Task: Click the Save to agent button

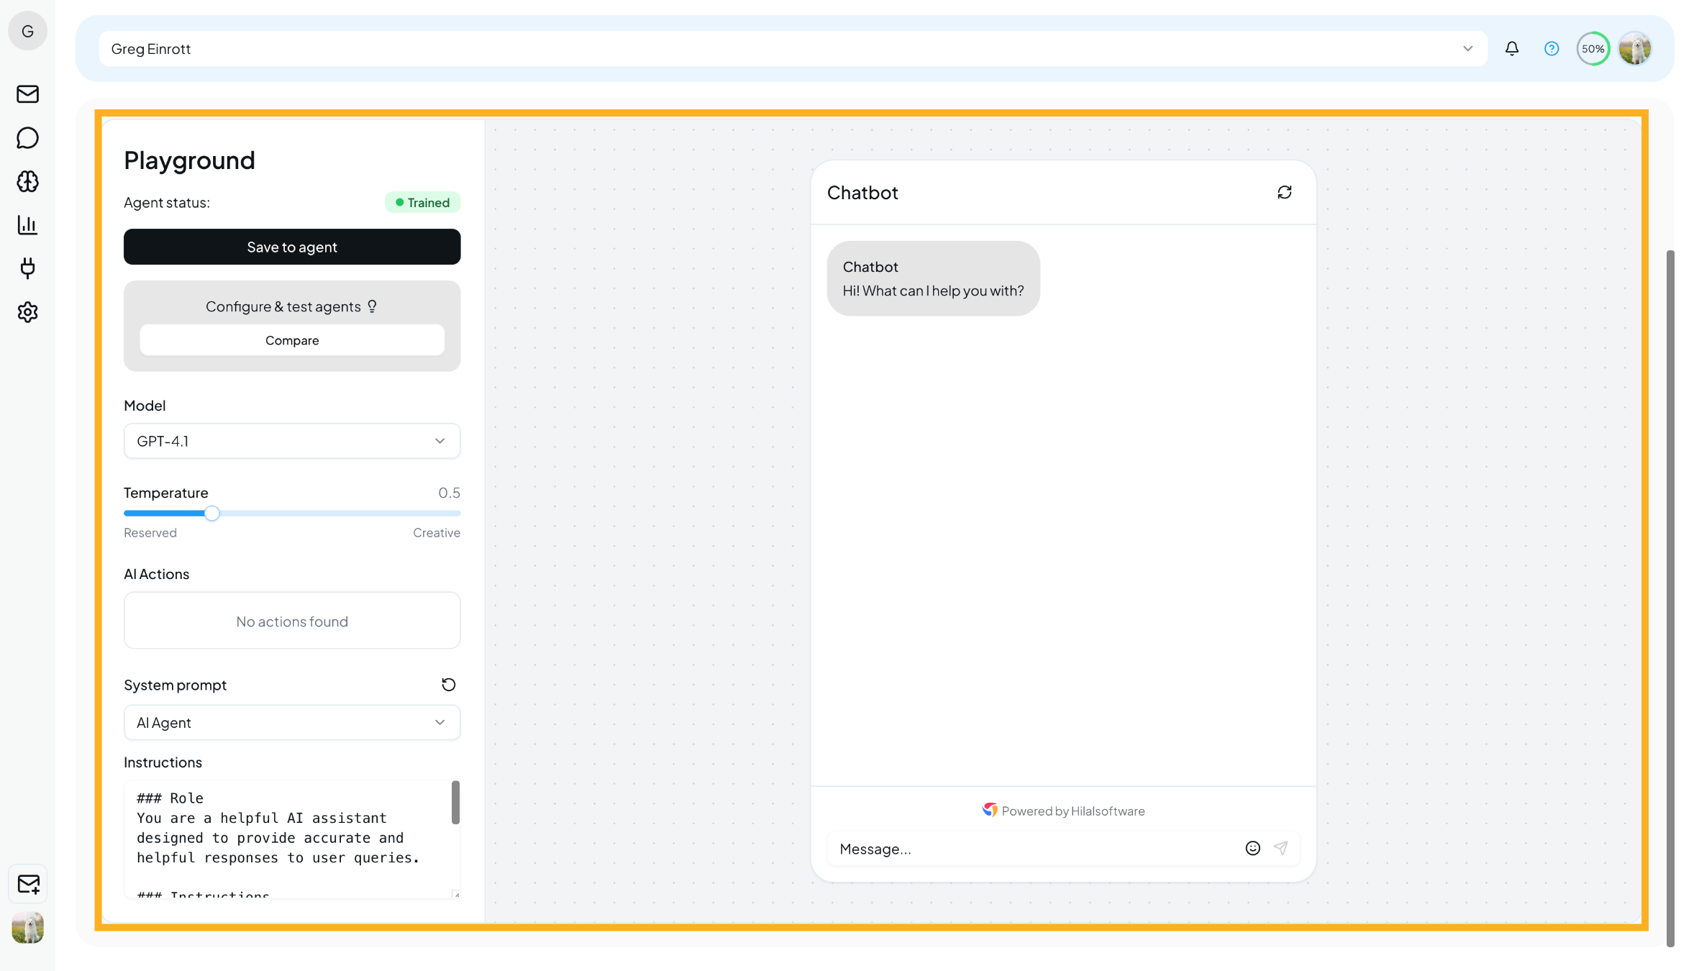Action: 291,247
